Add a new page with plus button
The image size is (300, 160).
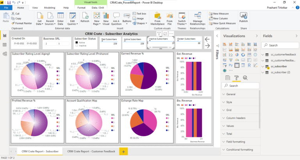(x=123, y=151)
